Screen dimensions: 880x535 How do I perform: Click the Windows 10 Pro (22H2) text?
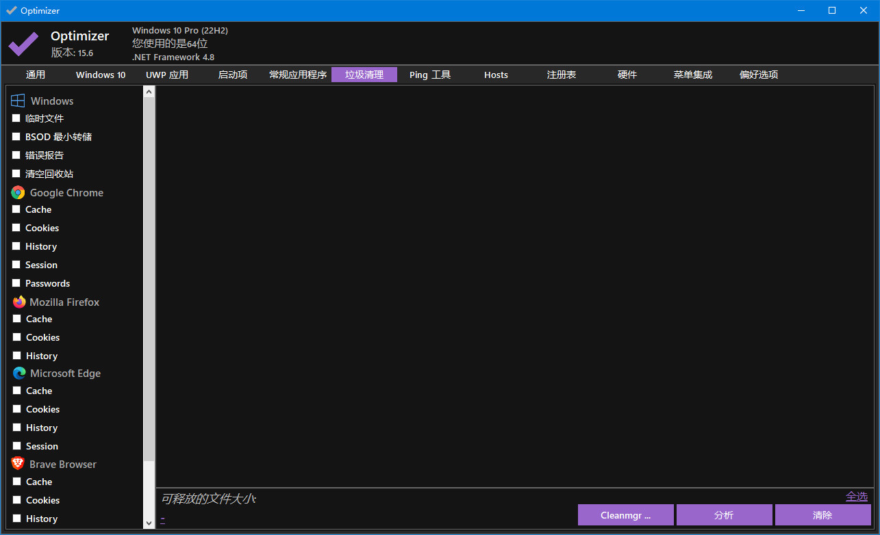(180, 31)
